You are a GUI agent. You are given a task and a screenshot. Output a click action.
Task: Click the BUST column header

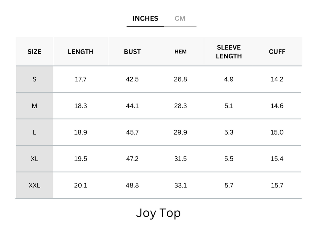pyautogui.click(x=132, y=52)
